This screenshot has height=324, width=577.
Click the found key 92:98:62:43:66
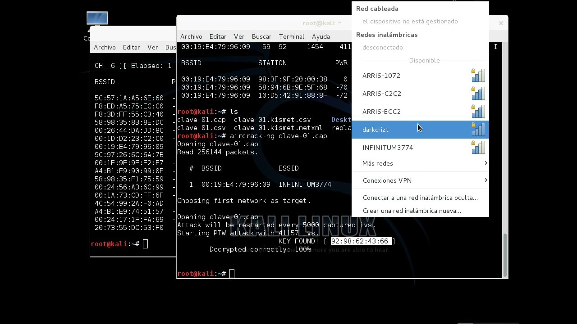359,241
